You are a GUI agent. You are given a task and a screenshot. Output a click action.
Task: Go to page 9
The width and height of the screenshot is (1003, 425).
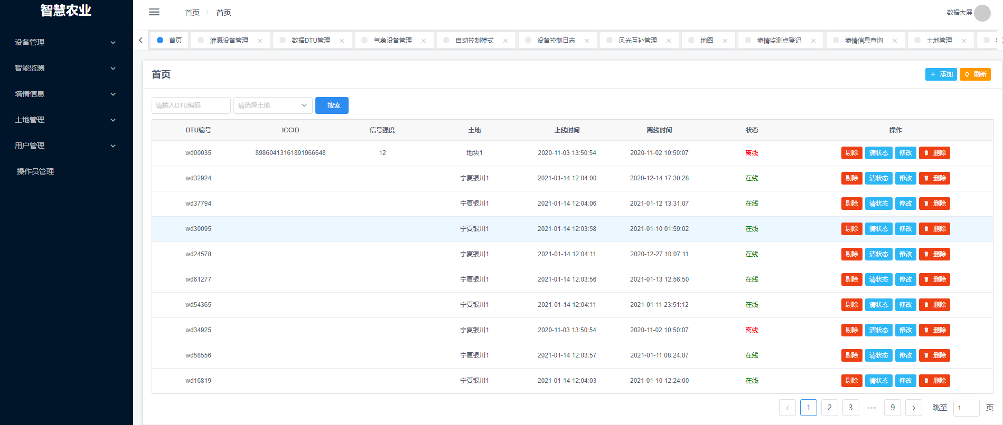893,408
